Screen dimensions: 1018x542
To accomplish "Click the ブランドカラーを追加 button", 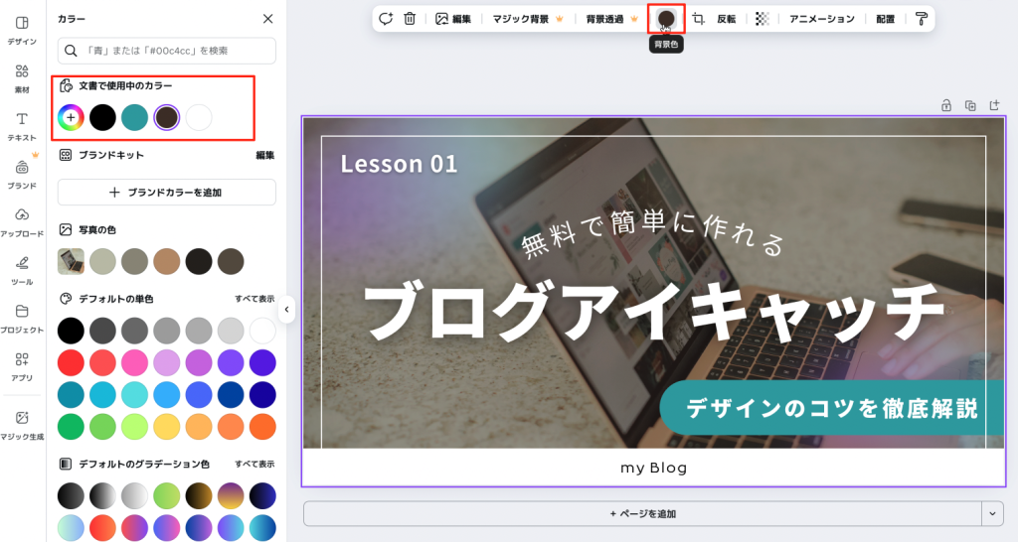I will click(167, 193).
